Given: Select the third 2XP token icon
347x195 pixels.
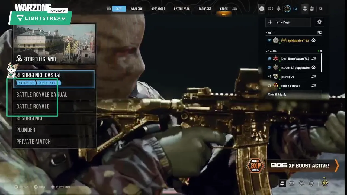Looking at the screenshot, I should pyautogui.click(x=311, y=183).
